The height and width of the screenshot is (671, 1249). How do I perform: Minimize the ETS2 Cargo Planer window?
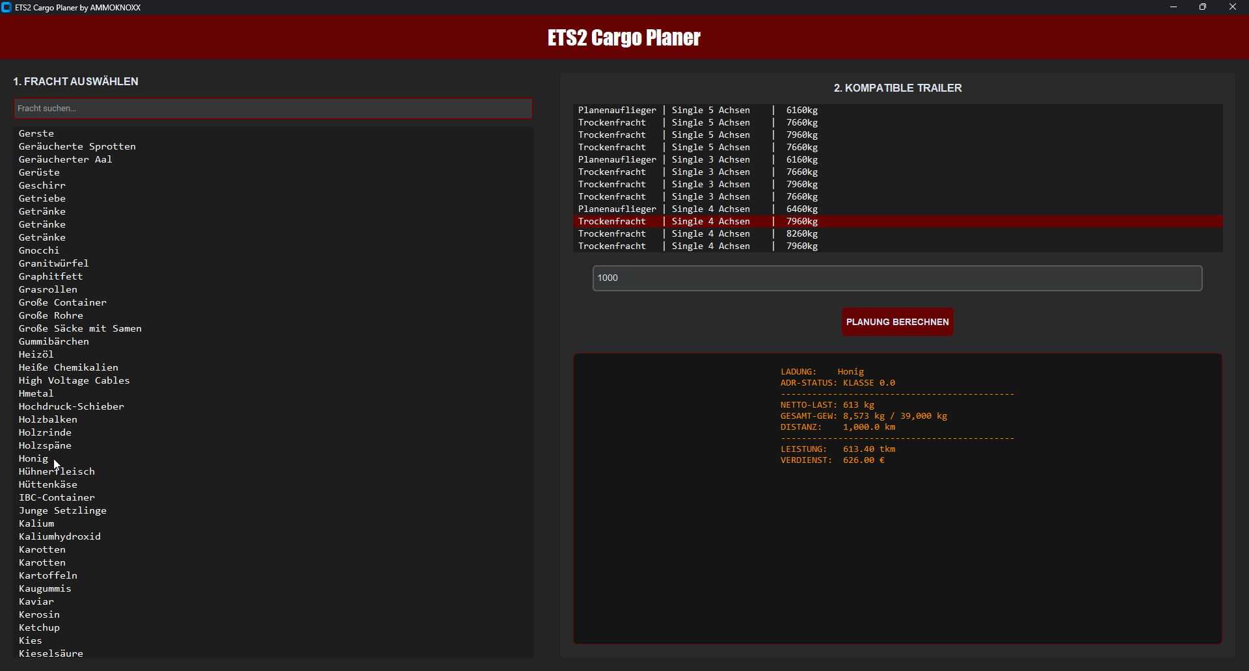coord(1174,7)
